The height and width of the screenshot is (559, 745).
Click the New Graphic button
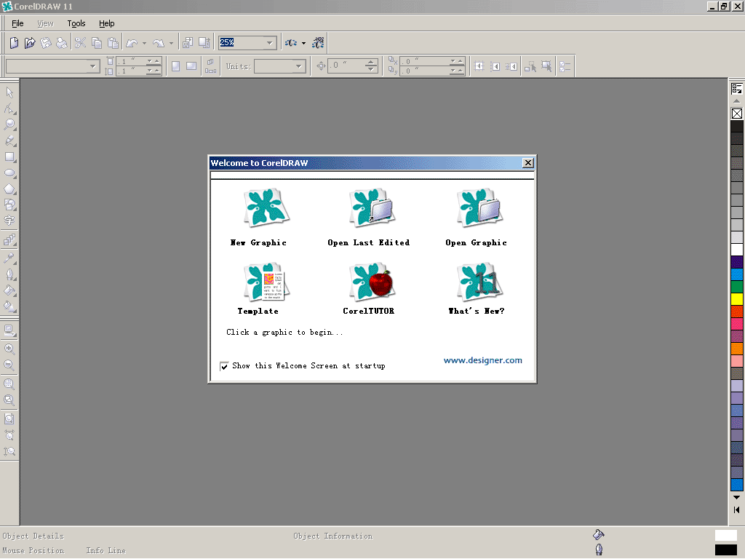(266, 207)
